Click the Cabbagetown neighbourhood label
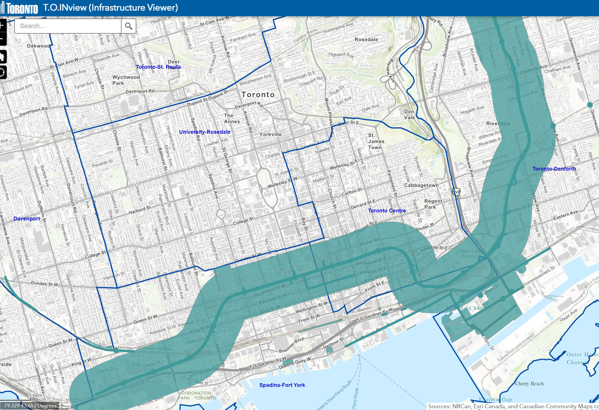The height and width of the screenshot is (410, 599). click(421, 186)
